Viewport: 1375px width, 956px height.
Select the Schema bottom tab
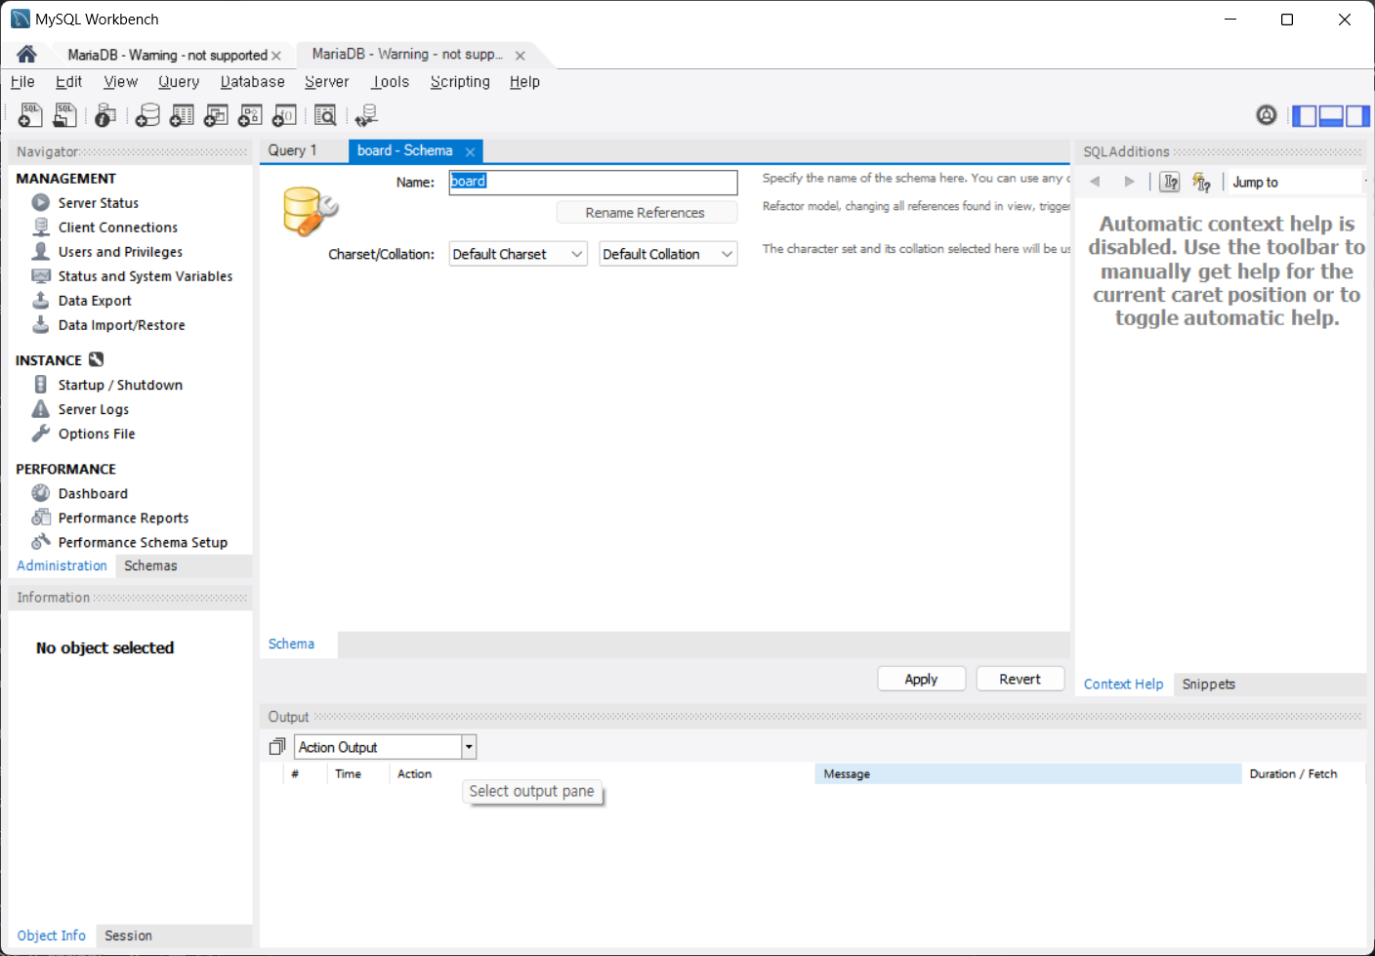click(x=292, y=644)
